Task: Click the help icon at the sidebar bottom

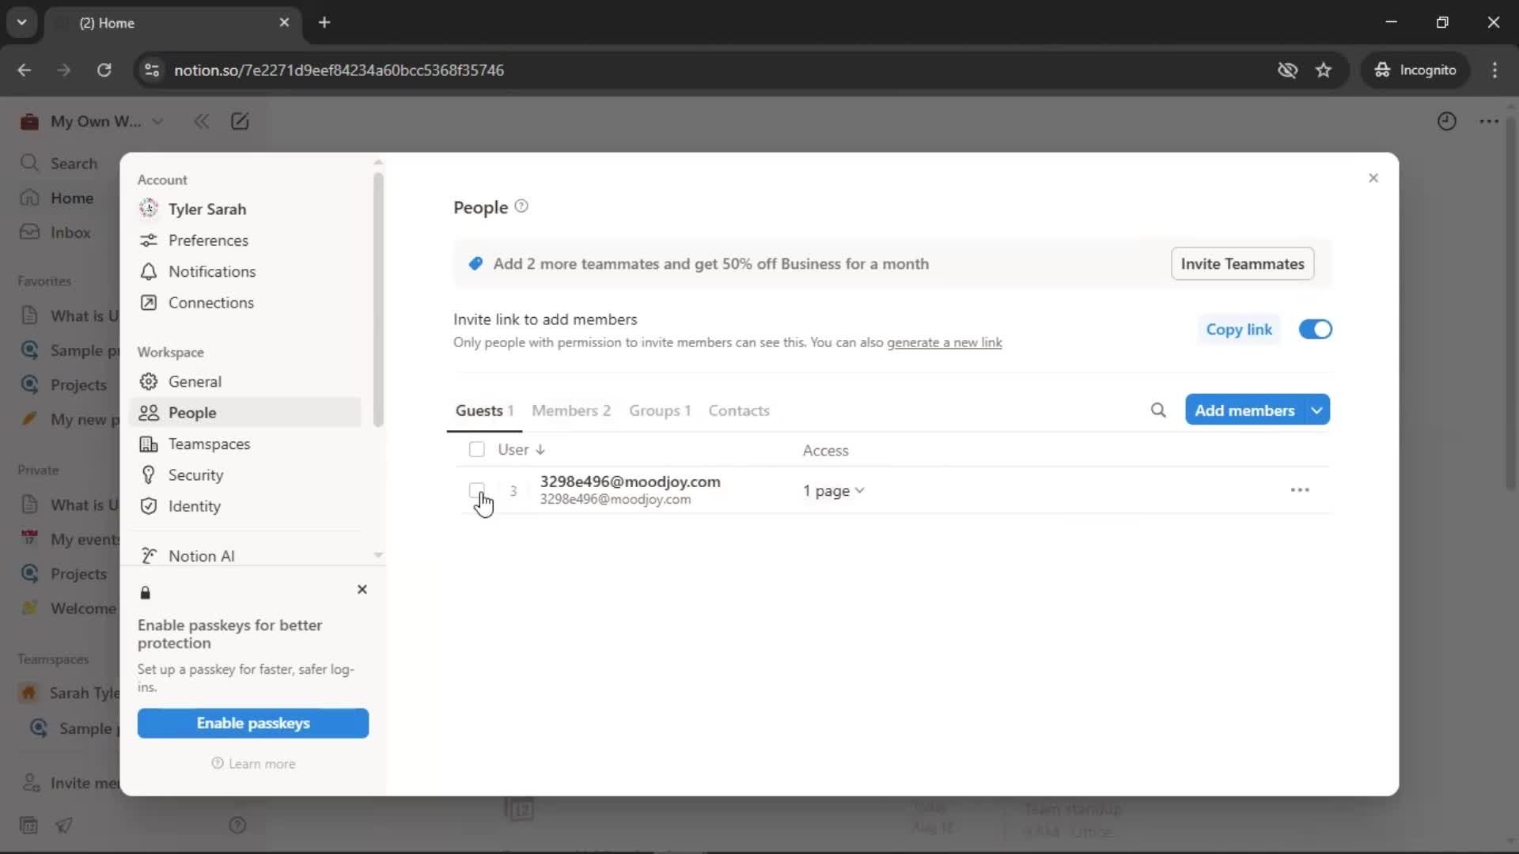Action: 237,826
